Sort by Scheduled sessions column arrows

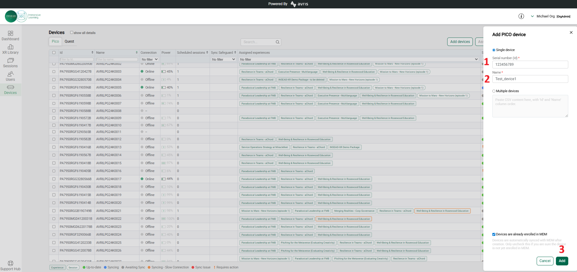(207, 53)
